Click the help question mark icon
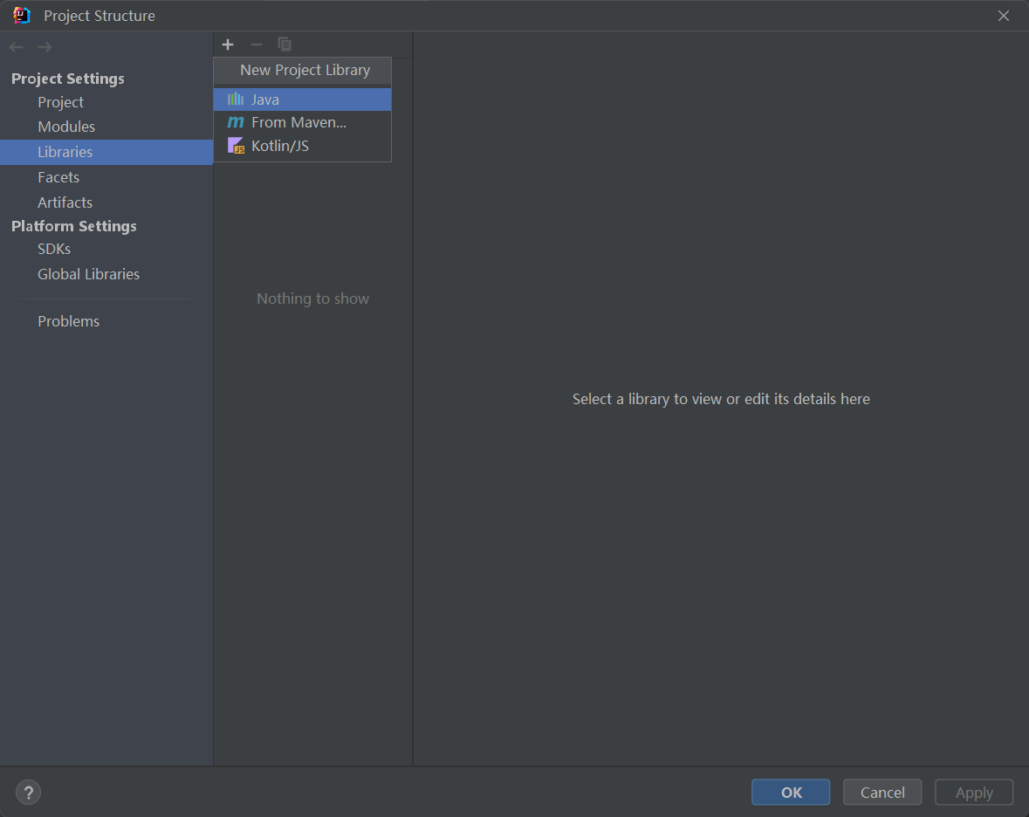 28,792
